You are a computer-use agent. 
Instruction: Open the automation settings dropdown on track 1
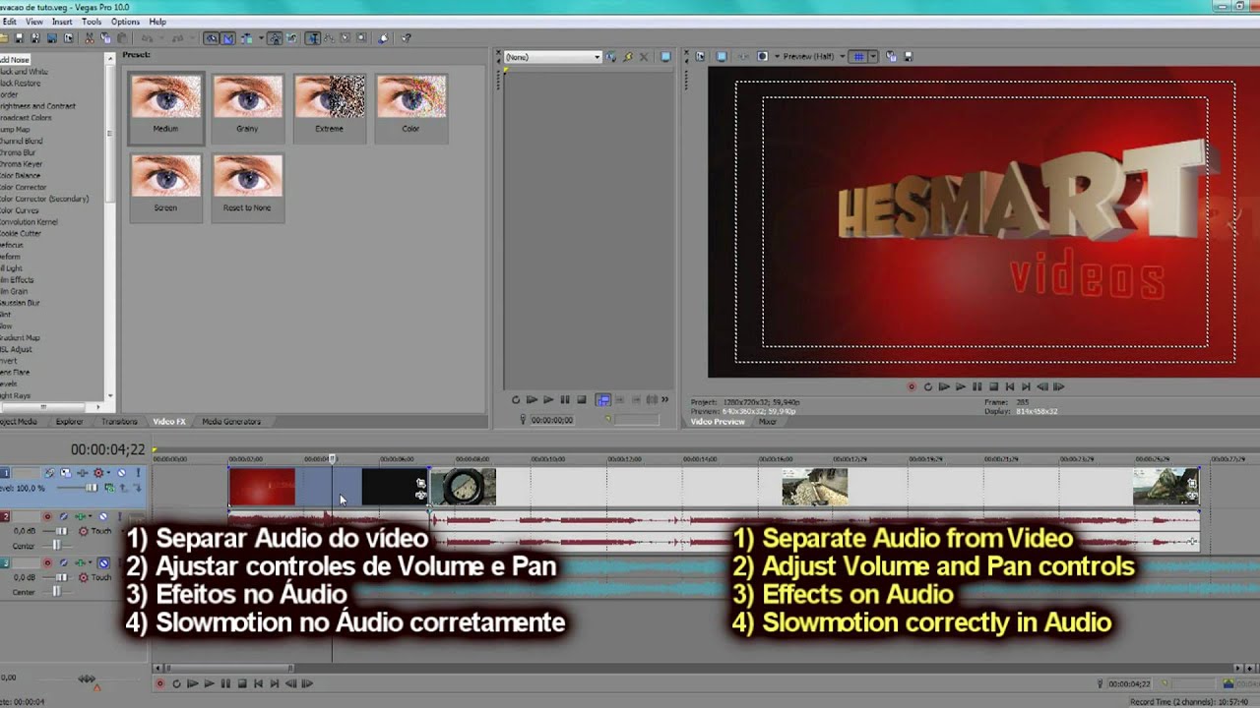[x=108, y=473]
